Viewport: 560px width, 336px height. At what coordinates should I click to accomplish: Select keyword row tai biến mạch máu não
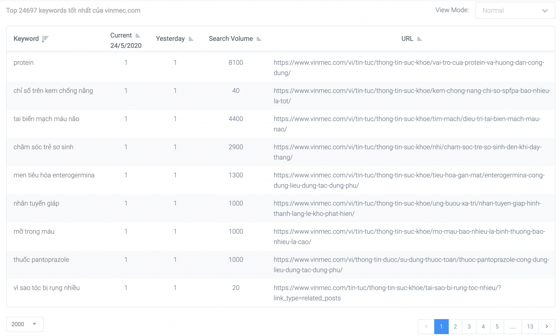click(x=46, y=119)
